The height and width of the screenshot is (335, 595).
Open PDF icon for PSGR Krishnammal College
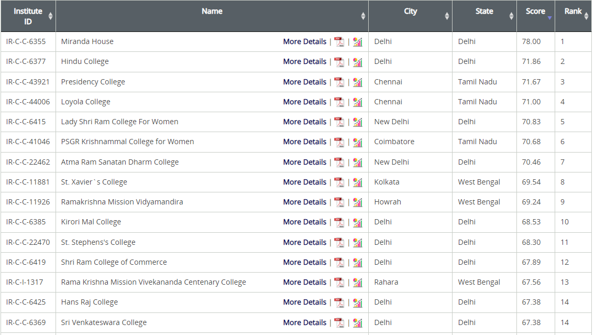click(339, 142)
